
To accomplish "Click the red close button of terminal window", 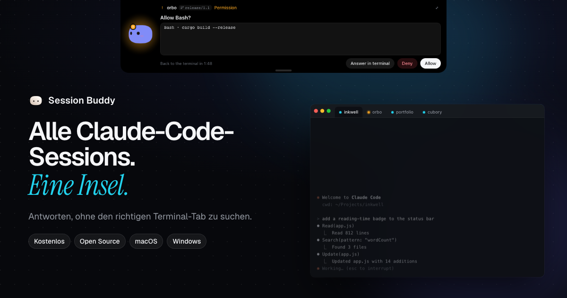I will coord(316,111).
